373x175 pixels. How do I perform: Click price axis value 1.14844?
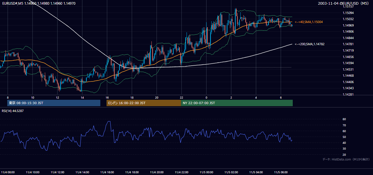pos(348,38)
